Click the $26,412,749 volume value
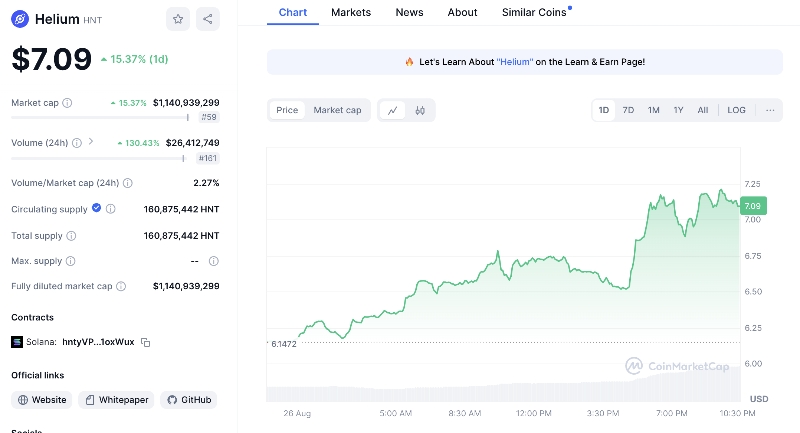 click(193, 143)
